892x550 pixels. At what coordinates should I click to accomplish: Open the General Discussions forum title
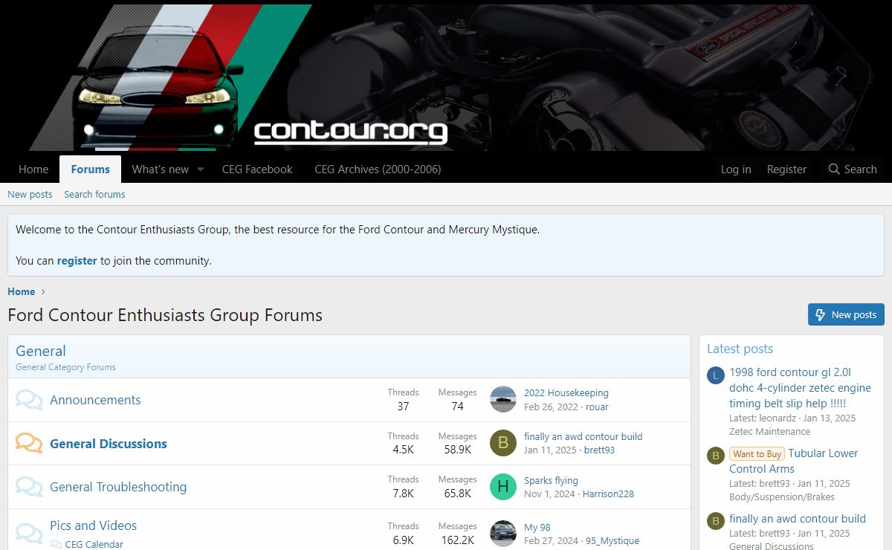pos(109,444)
